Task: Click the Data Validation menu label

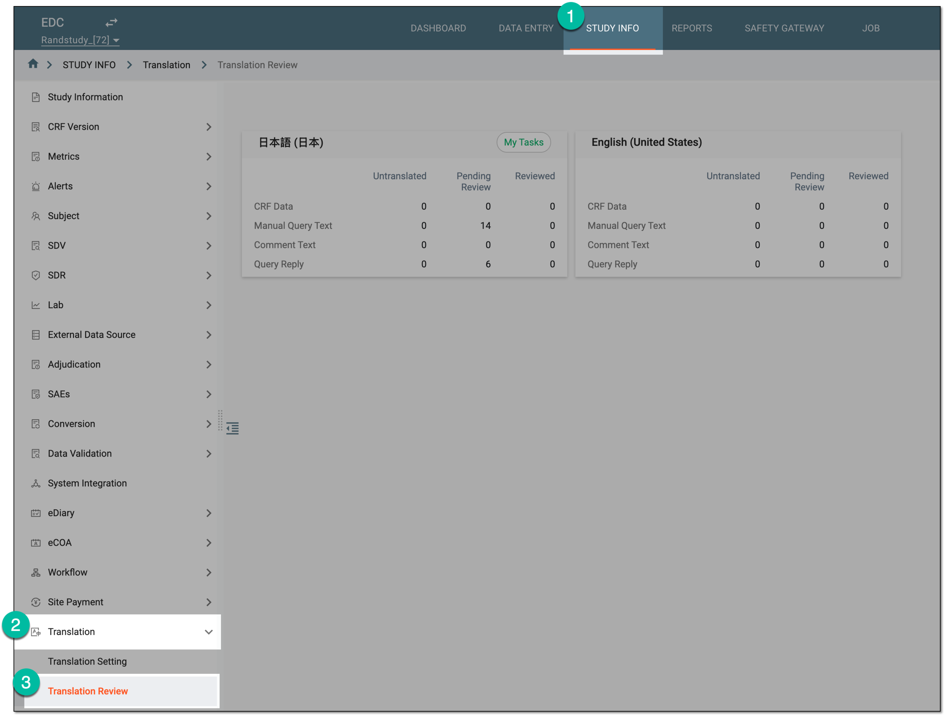Action: click(80, 454)
